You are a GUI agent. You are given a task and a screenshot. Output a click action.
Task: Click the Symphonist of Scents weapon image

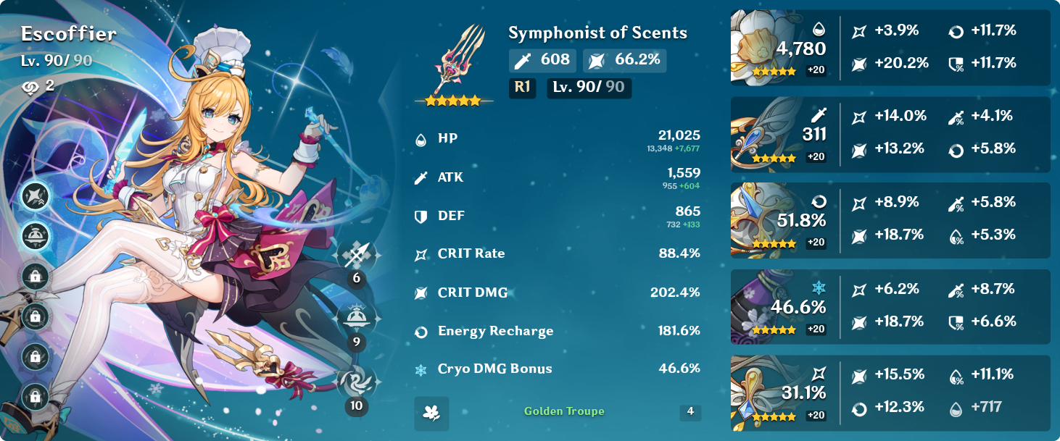coord(455,64)
